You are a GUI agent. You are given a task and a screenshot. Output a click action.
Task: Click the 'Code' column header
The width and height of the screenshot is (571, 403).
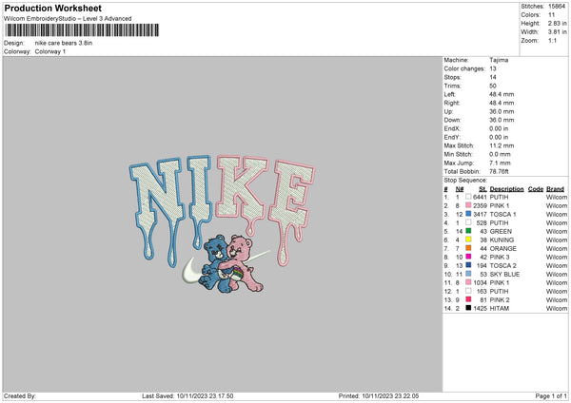[x=536, y=189]
